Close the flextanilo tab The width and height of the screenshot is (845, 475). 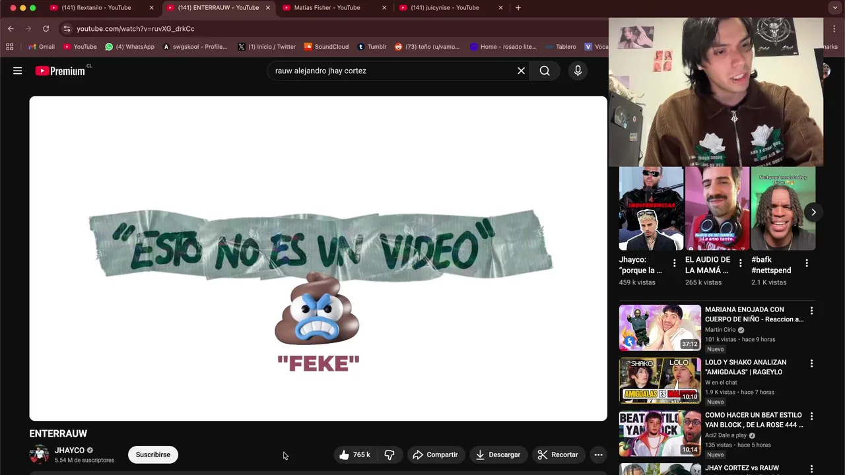tap(151, 8)
